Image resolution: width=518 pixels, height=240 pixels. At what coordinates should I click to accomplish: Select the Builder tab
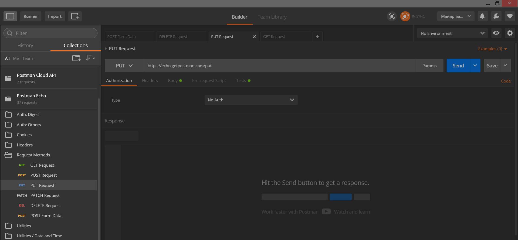click(x=239, y=17)
